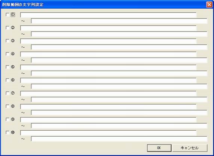The width and height of the screenshot is (214, 156).
Task: Close the 削除範囲の文字列設定 dialog
Action: [209, 4]
